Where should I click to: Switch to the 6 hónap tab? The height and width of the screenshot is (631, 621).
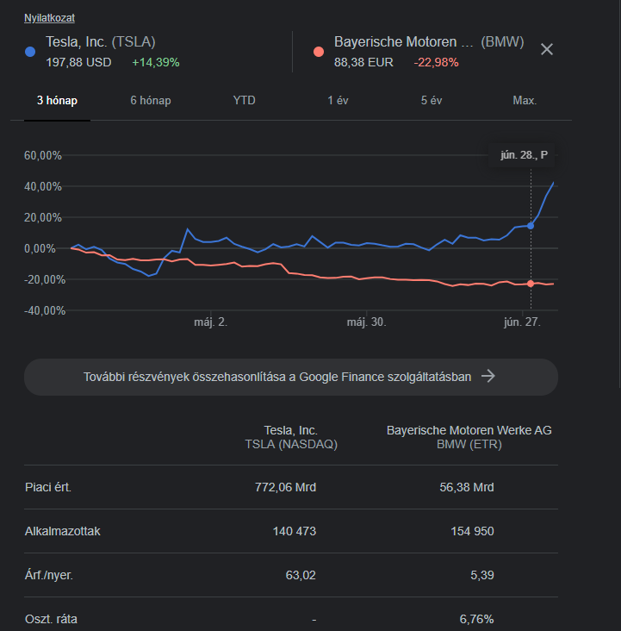151,101
